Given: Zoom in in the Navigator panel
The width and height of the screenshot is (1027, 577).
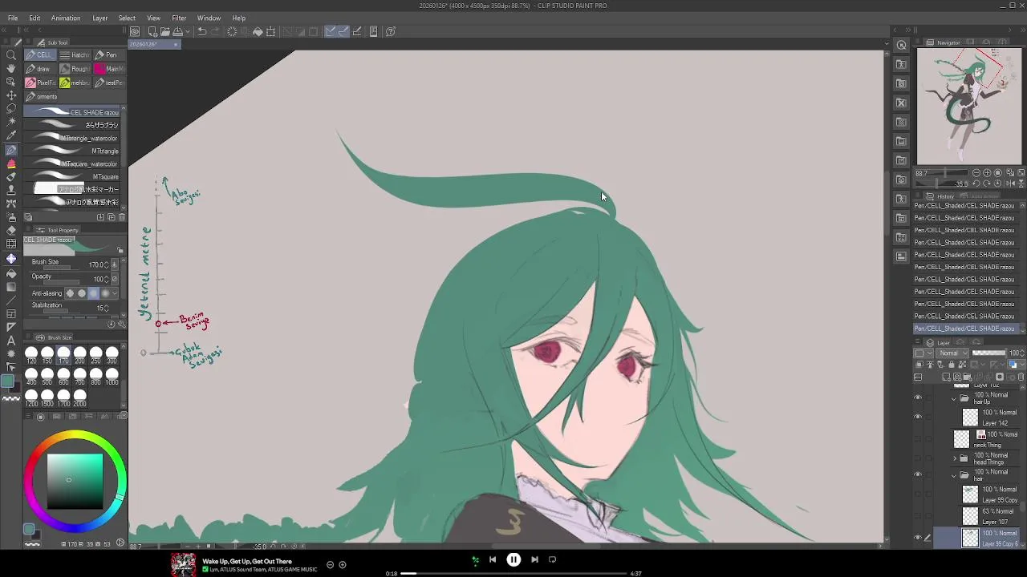Looking at the screenshot, I should (987, 173).
